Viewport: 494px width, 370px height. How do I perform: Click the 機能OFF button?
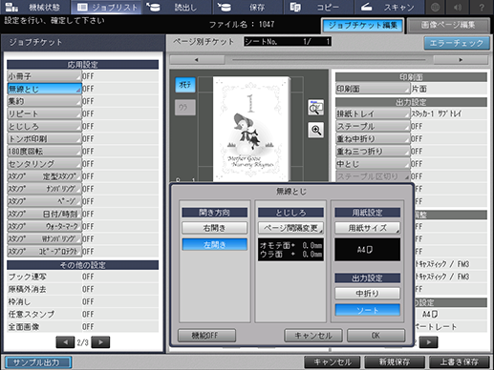click(x=207, y=336)
